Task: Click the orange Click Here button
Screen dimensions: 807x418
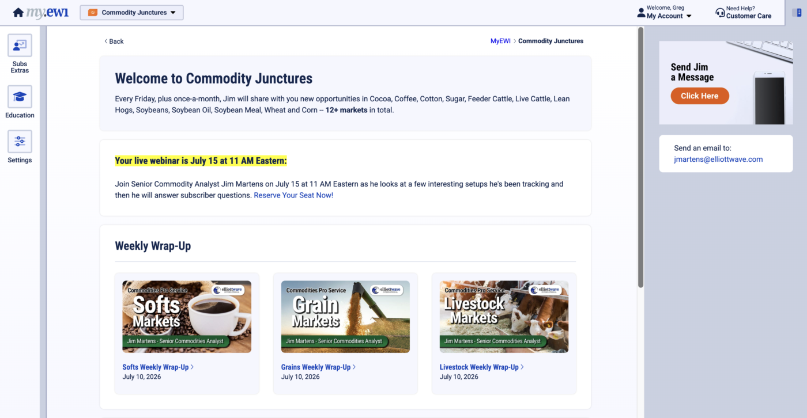Action: [x=700, y=96]
